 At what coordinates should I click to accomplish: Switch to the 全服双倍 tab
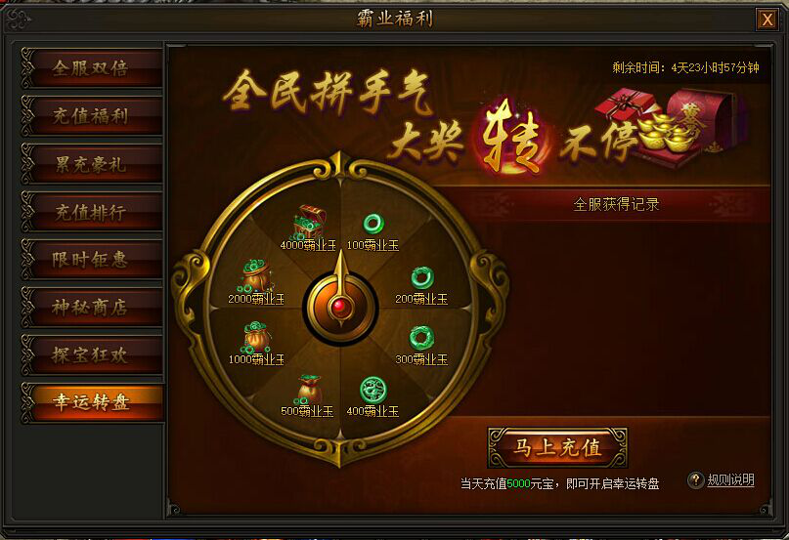pos(92,68)
